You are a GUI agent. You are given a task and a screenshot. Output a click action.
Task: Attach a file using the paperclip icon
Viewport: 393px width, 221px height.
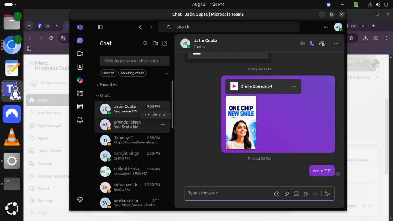[286, 194]
